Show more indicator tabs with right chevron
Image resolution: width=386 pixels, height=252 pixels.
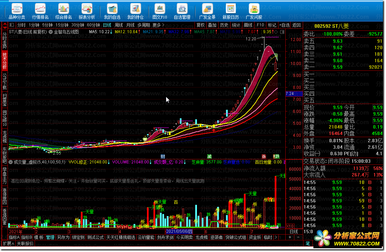pos(276,237)
